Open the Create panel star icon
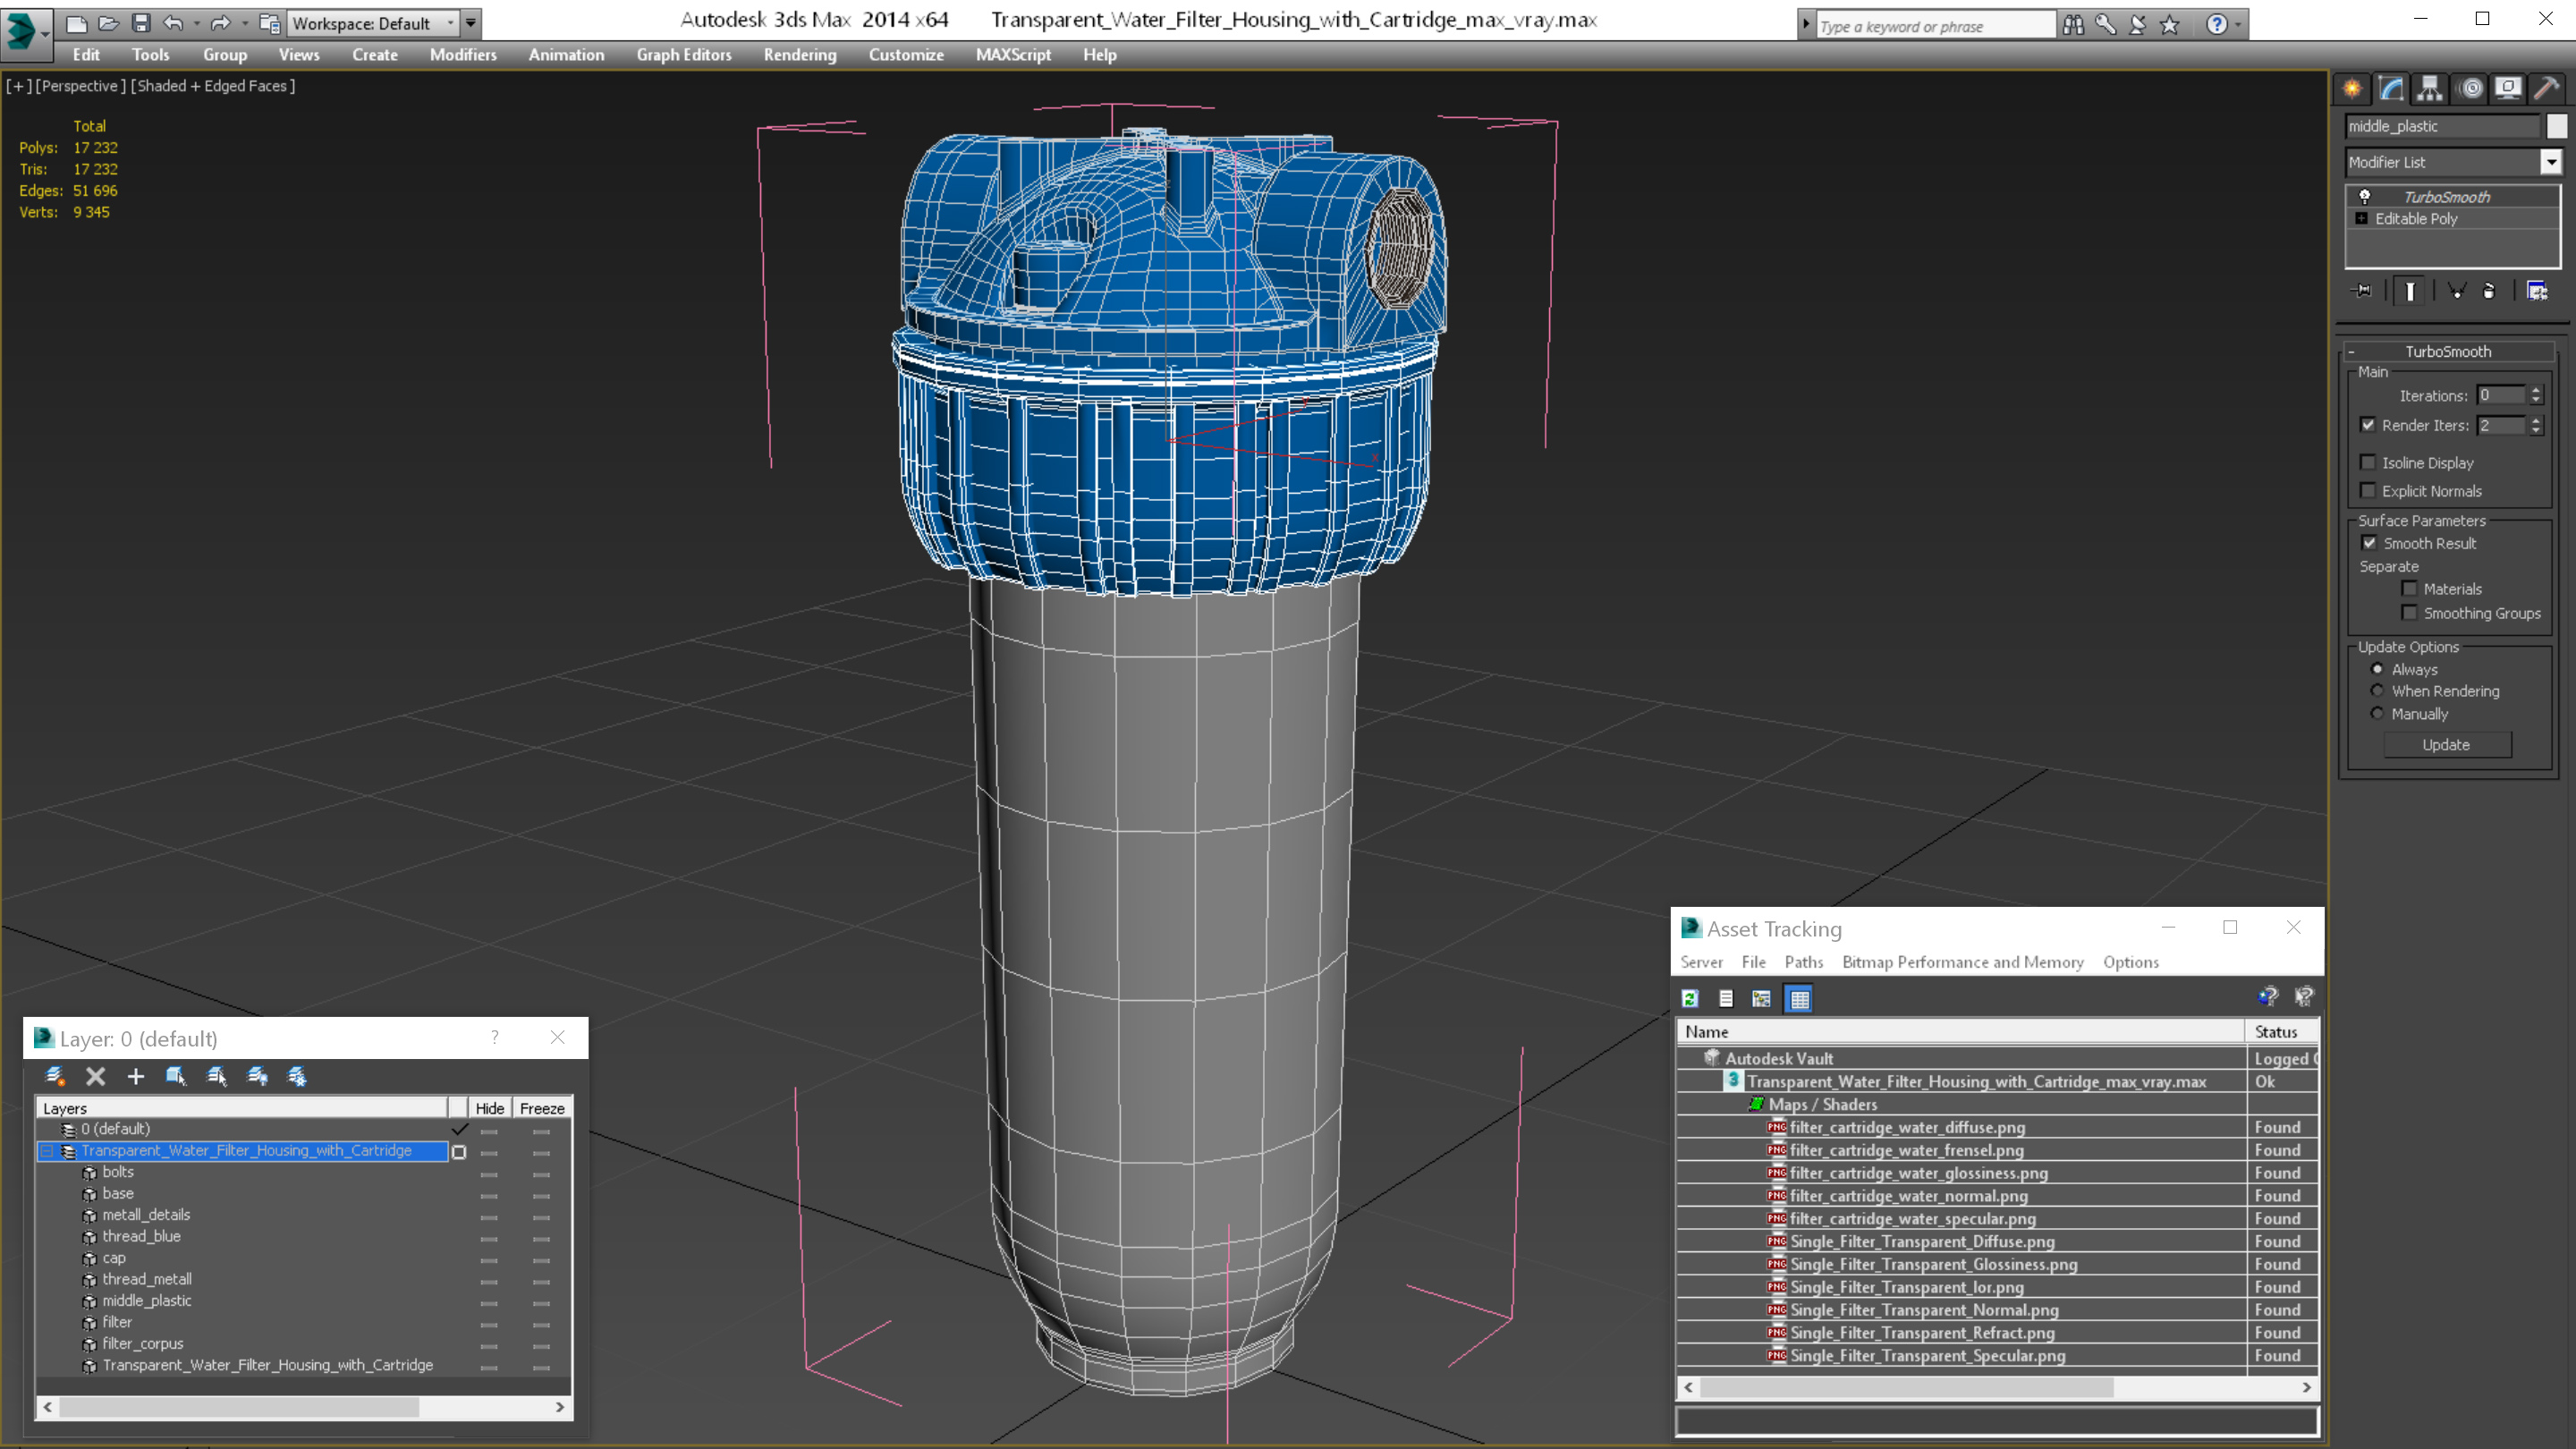This screenshot has height=1449, width=2576. pos(2352,89)
